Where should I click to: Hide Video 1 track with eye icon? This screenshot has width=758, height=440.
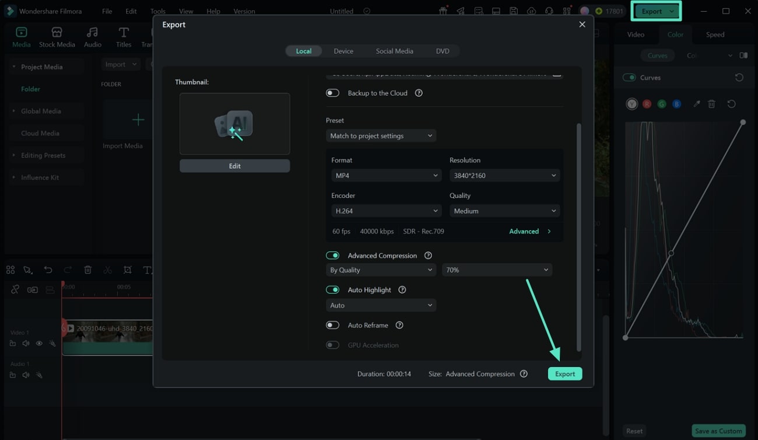39,344
